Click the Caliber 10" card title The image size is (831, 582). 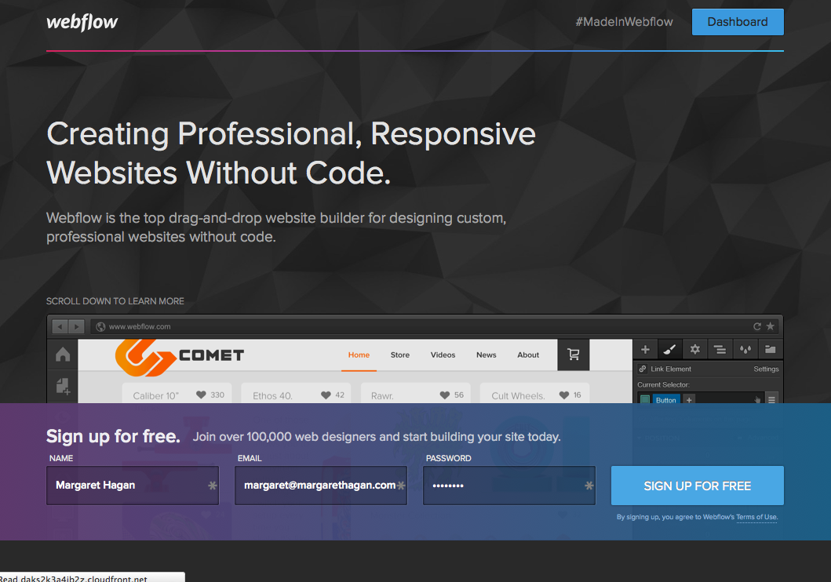tap(156, 395)
